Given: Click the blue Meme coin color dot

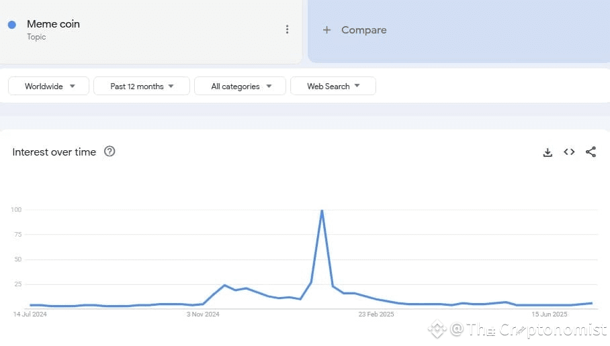Looking at the screenshot, I should pos(12,25).
